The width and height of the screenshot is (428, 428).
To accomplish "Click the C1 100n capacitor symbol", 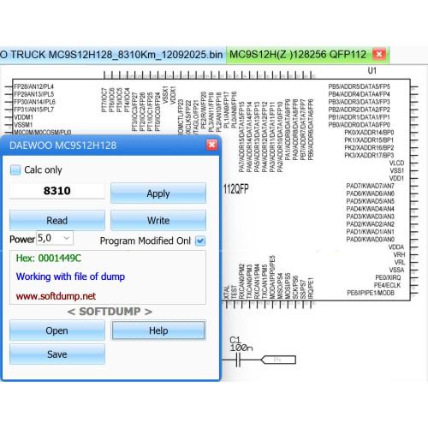I will point(239,360).
